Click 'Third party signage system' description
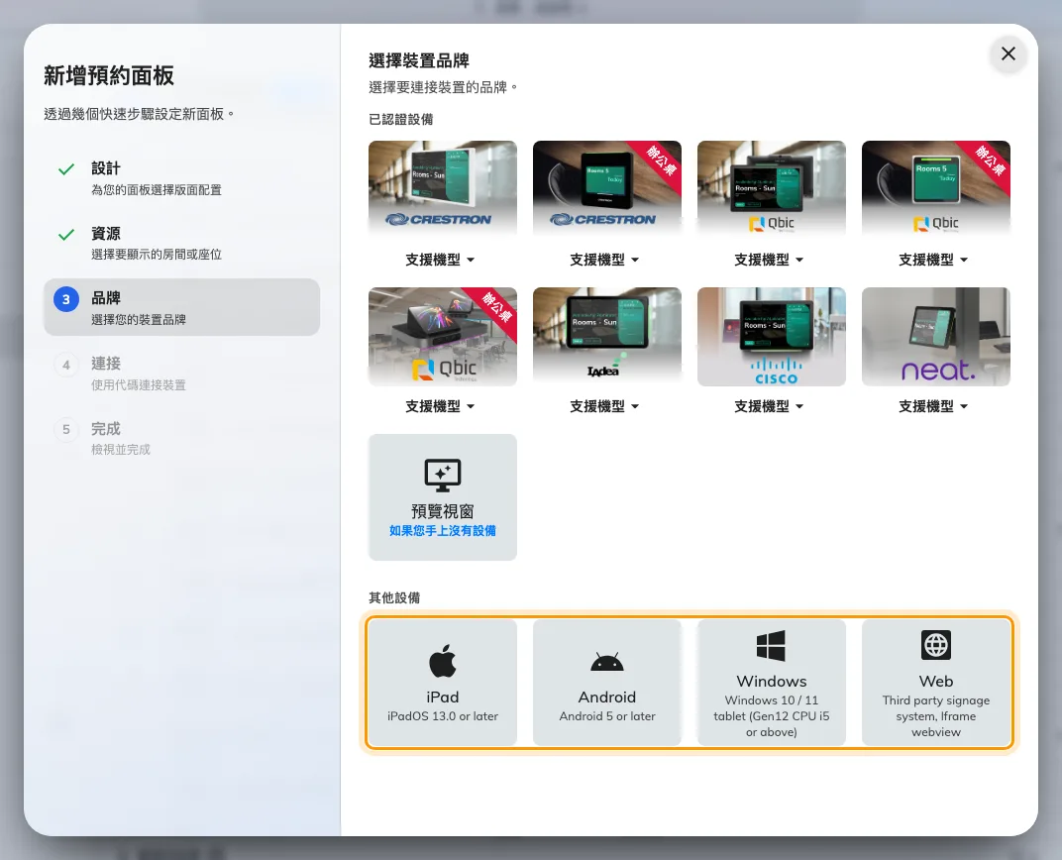Viewport: 1062px width, 860px height. pos(936,715)
